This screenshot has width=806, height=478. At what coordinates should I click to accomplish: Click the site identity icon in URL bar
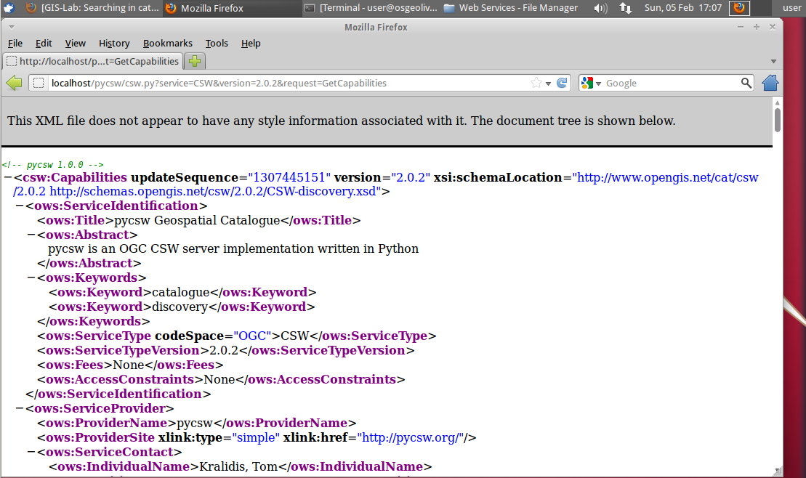click(38, 83)
